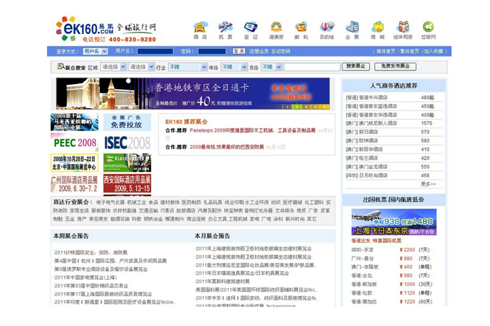The height and width of the screenshot is (326, 490).
Task: Open the 工程机械 industry link
Action: [238, 219]
